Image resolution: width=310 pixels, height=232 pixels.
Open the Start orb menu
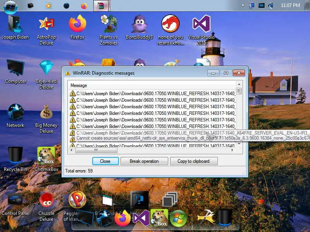10,7
